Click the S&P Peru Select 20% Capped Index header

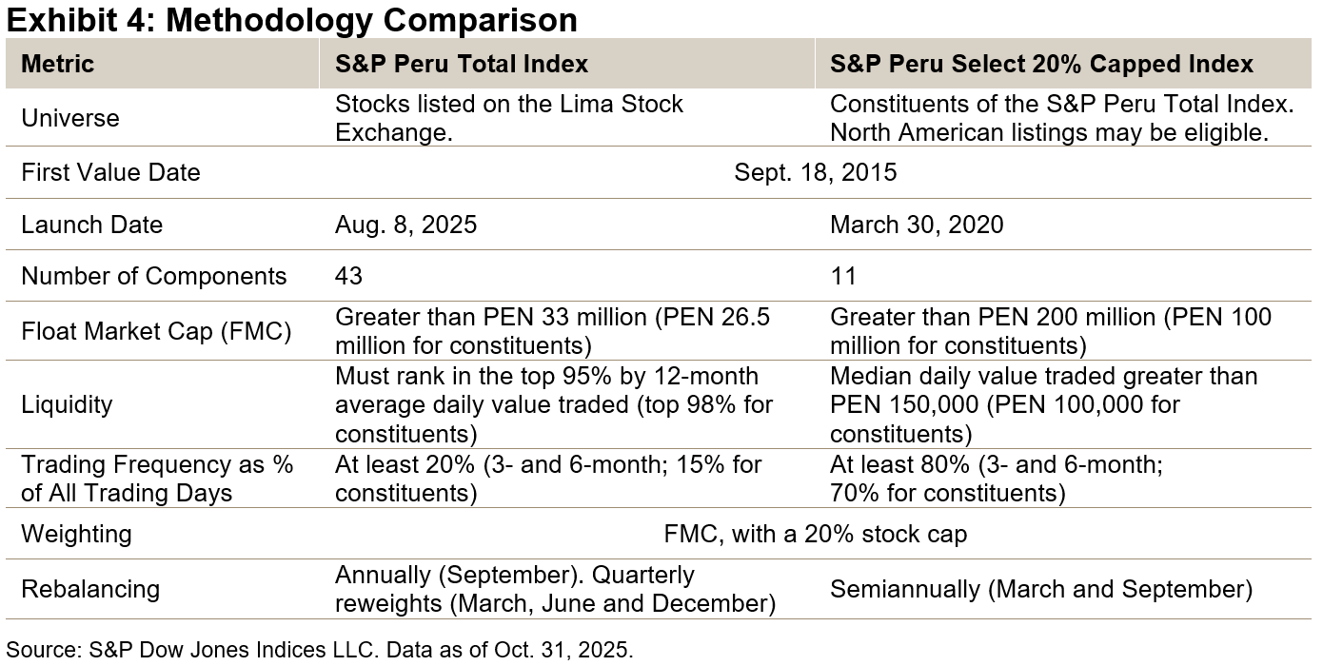coord(1041,64)
